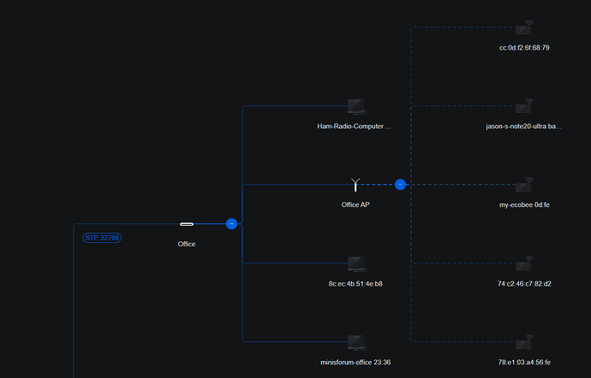This screenshot has height=378, width=591.
Task: Click the my-ecobee 0d:fe label
Action: click(x=523, y=205)
